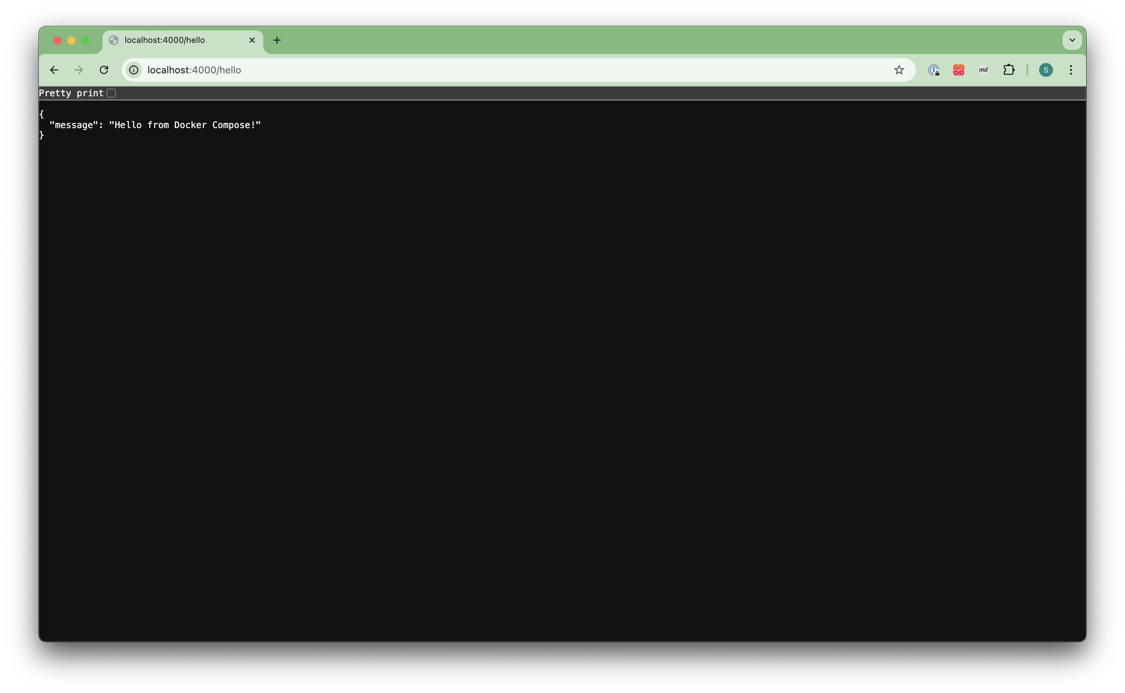
Task: Click the green tab loading favicon
Action: coord(113,40)
